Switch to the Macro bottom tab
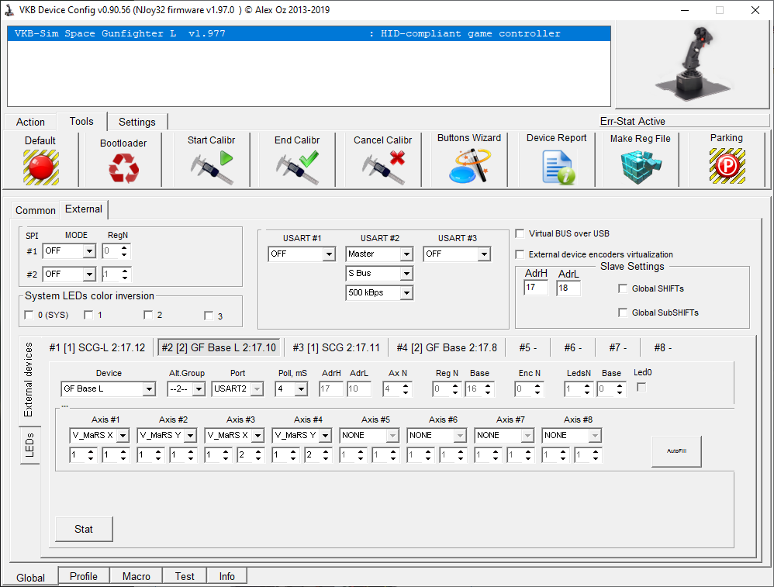774x587 pixels. (136, 576)
